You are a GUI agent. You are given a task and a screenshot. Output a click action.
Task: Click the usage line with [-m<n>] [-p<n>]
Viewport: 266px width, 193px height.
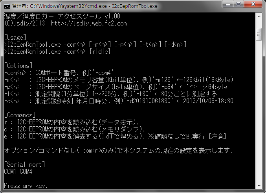[x=95, y=44]
